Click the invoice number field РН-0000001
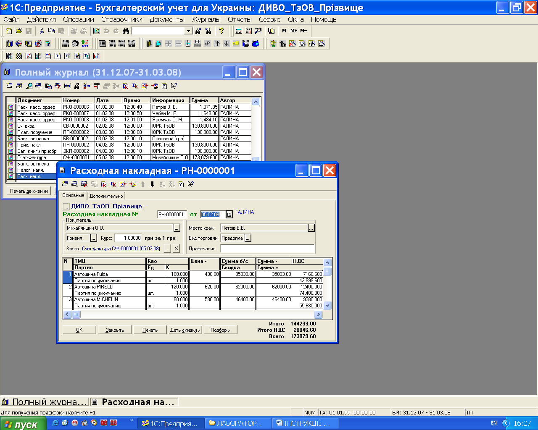The image size is (538, 430). coord(172,215)
